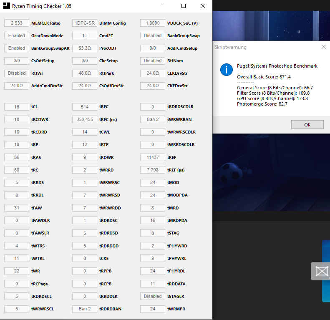Click the tRTP value field 12
The image size is (330, 320).
[x=85, y=145]
